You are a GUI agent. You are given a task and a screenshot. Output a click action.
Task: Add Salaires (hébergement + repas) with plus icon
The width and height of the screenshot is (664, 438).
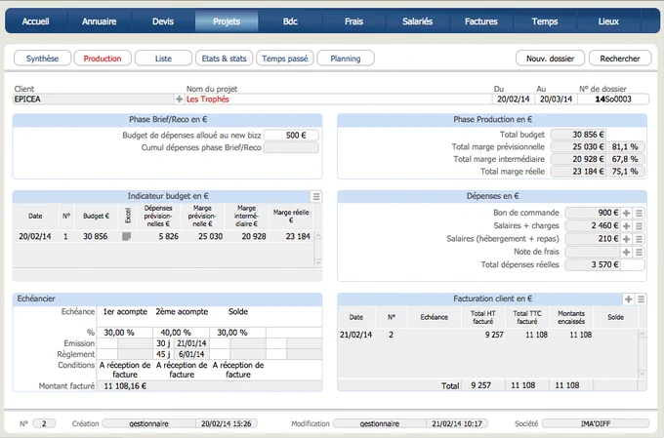626,239
